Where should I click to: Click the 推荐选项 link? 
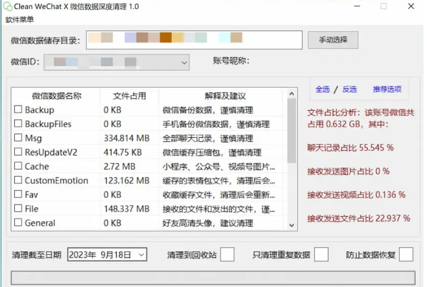[x=387, y=89]
